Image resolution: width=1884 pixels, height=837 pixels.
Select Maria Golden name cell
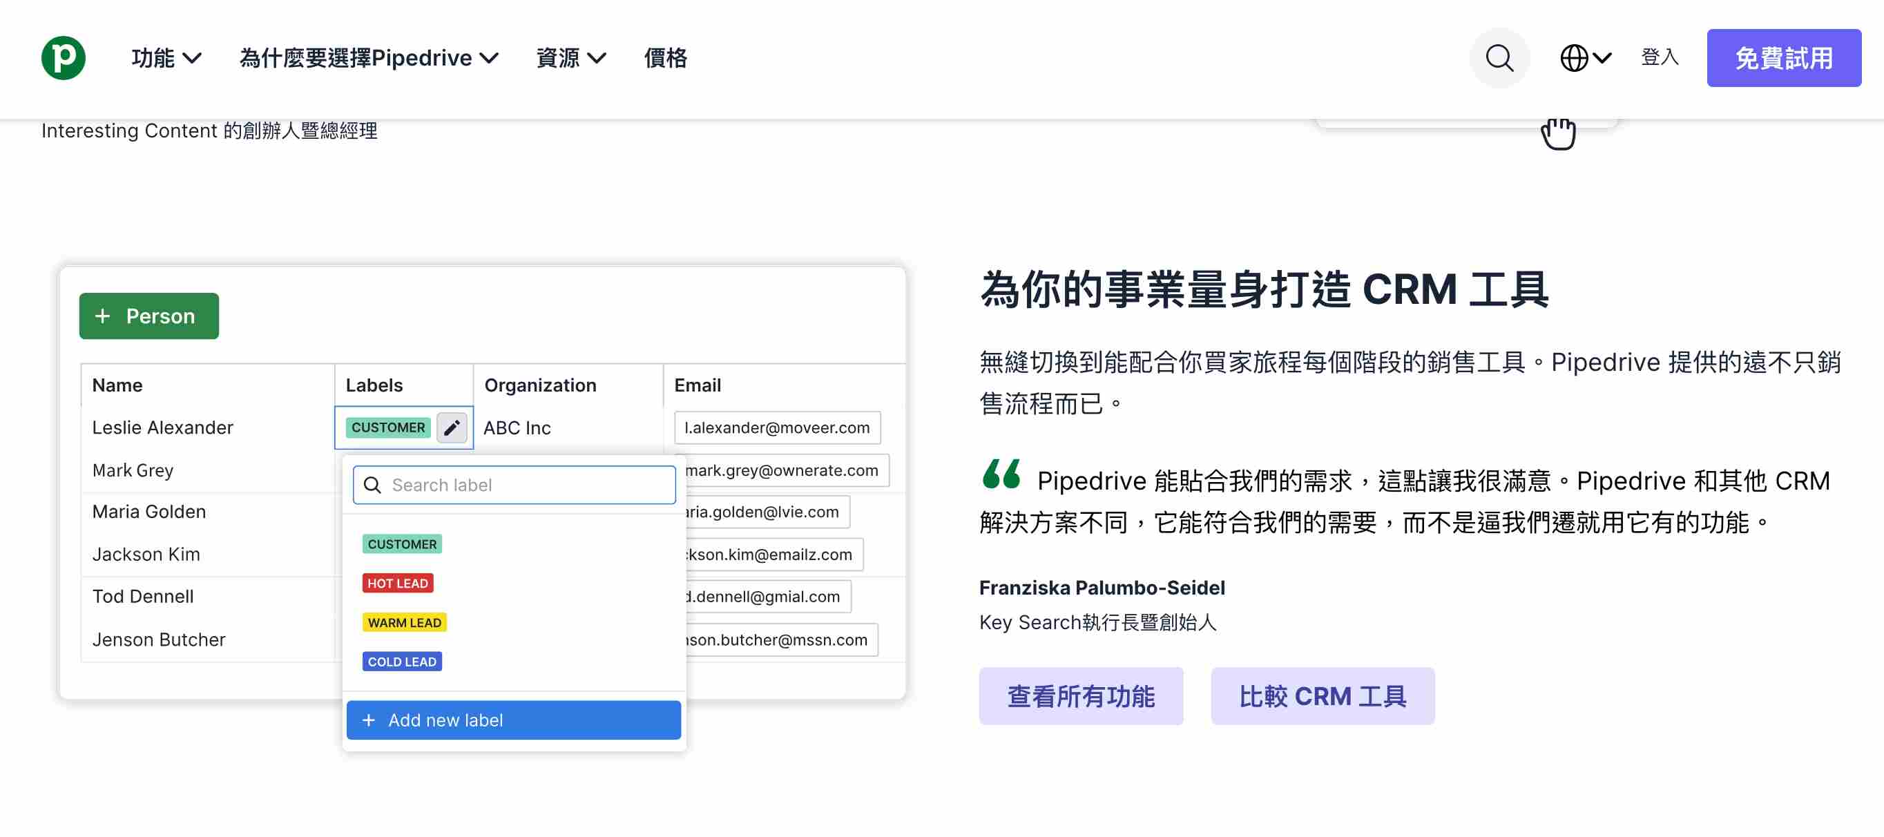coord(148,512)
